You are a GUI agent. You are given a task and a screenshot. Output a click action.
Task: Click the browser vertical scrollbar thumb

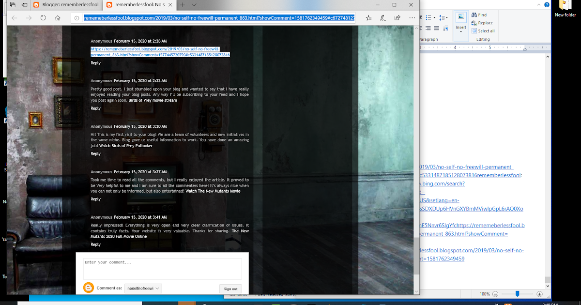coord(416,256)
